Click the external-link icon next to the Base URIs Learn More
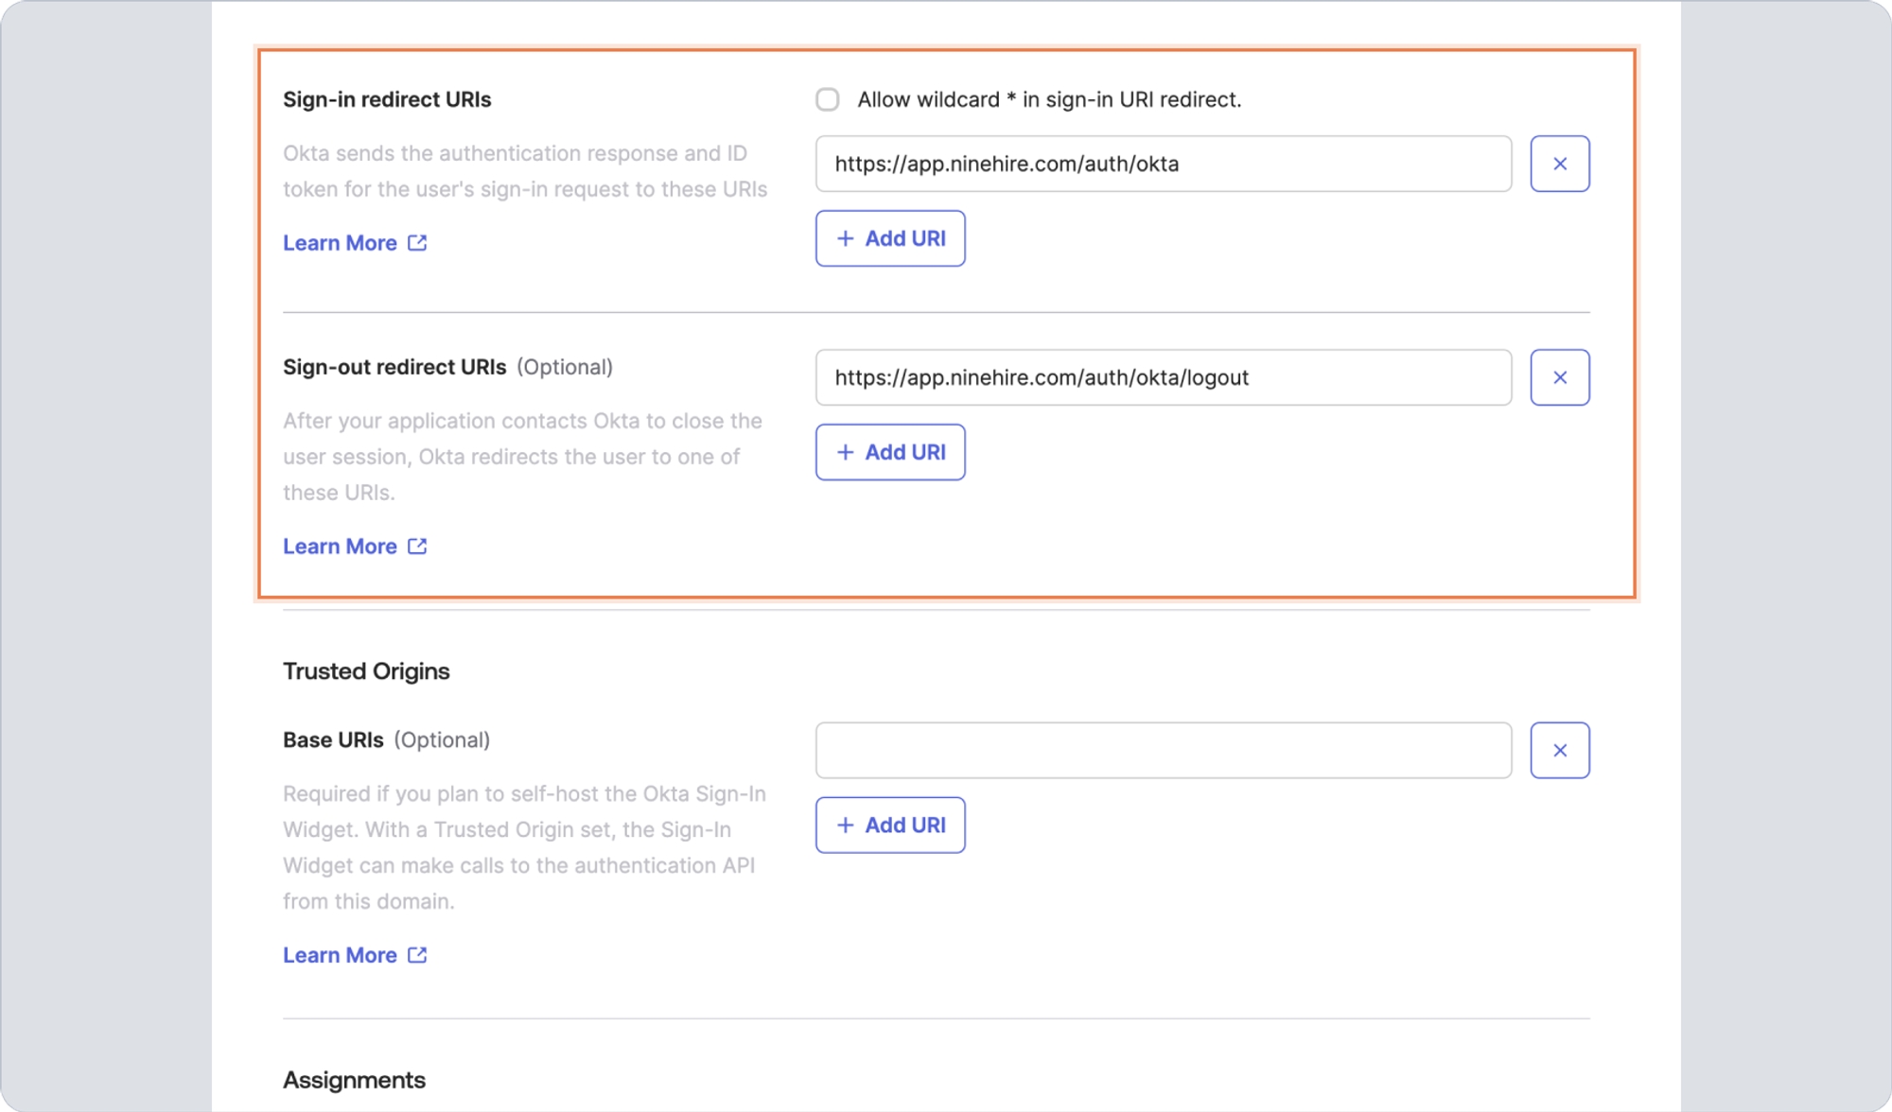The width and height of the screenshot is (1892, 1112). (417, 955)
